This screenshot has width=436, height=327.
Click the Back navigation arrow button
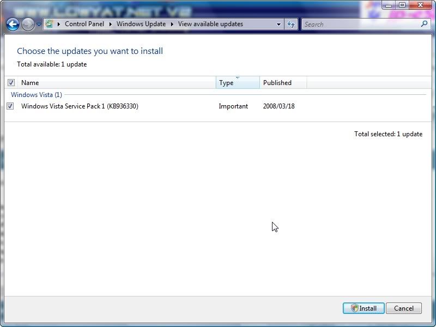click(x=13, y=24)
